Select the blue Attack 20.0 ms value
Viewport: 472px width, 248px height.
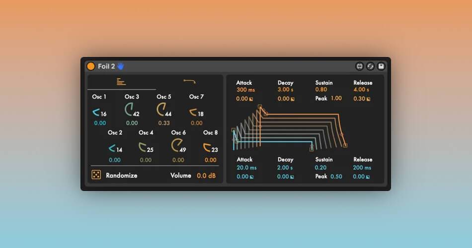246,168
